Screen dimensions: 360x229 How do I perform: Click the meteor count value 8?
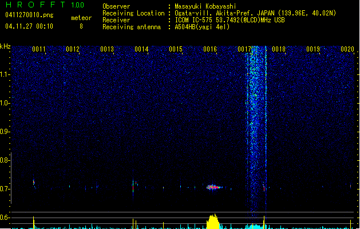81,26
